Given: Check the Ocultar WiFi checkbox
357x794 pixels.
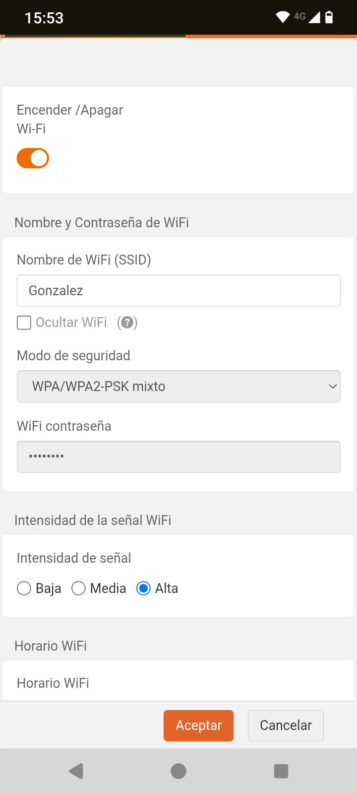Looking at the screenshot, I should pyautogui.click(x=24, y=323).
